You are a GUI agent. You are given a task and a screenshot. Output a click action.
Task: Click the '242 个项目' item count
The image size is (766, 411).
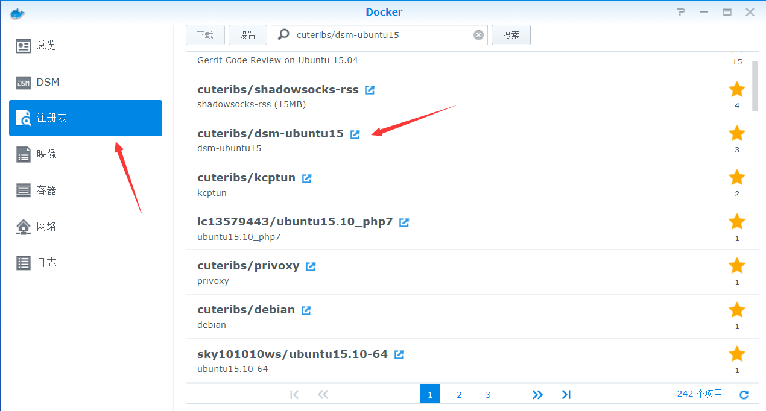[700, 394]
